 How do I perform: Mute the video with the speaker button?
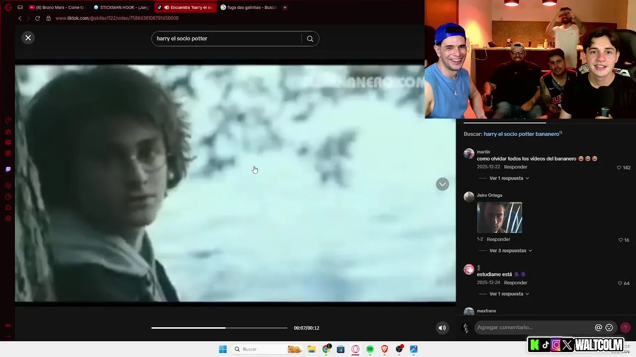coord(442,328)
